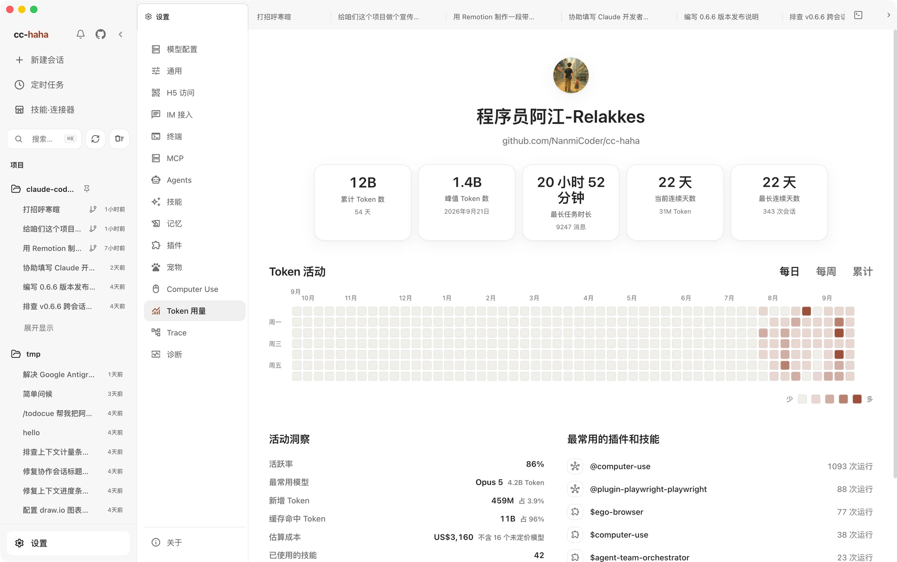The width and height of the screenshot is (897, 562).
Task: Click the pin icon next to claude-cod project
Action: coord(87,189)
